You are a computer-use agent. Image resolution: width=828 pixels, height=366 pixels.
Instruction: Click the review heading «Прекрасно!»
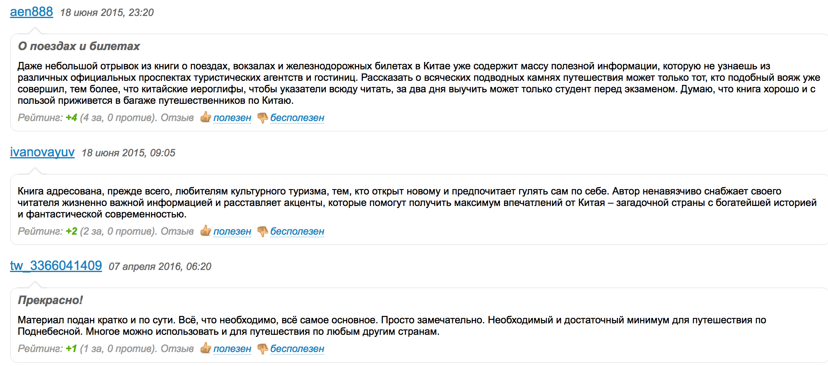click(x=50, y=300)
